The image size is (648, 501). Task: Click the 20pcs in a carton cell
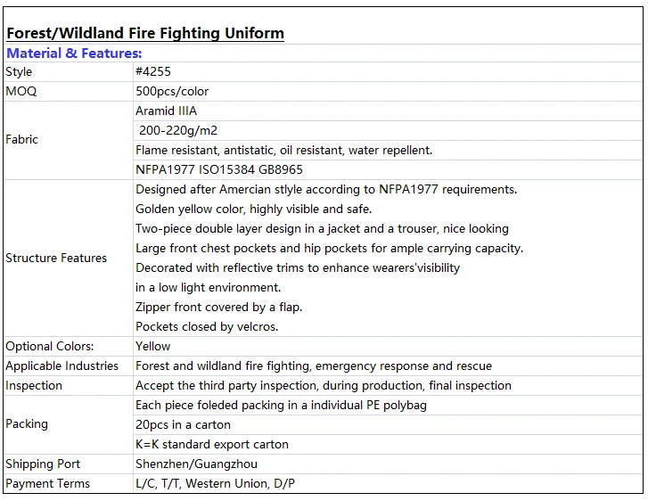(x=183, y=425)
